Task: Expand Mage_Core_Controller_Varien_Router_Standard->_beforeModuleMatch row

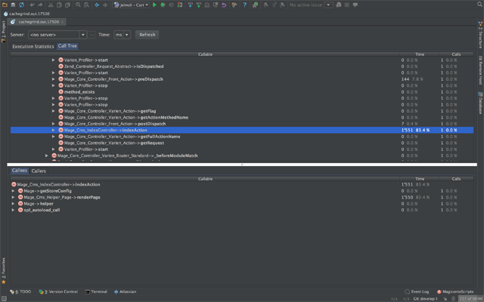Action: 47,156
